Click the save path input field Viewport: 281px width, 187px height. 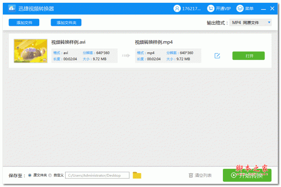97,175
